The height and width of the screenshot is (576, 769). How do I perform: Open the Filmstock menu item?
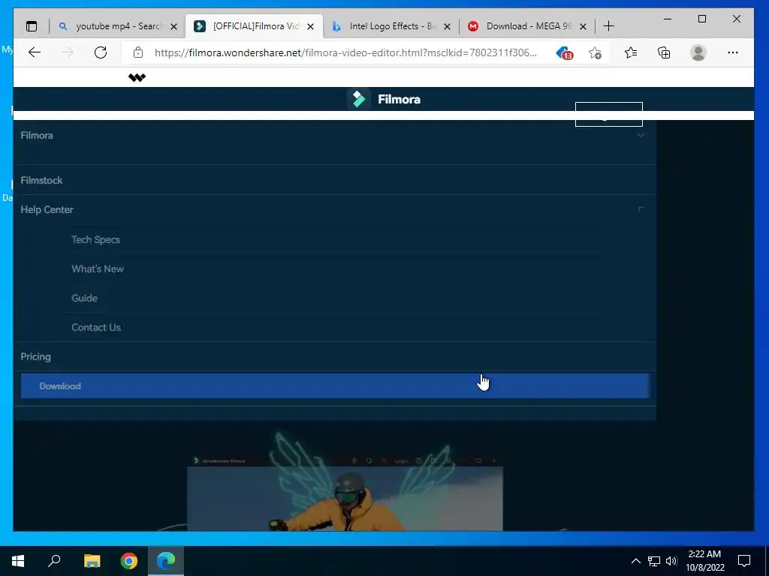(42, 180)
